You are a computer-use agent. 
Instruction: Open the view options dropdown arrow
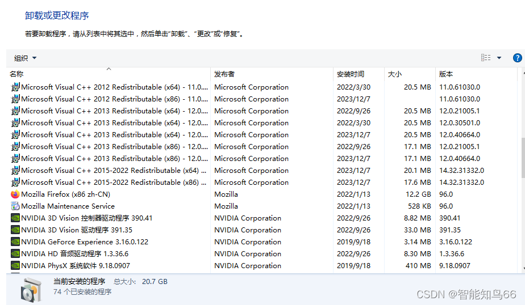(x=499, y=58)
